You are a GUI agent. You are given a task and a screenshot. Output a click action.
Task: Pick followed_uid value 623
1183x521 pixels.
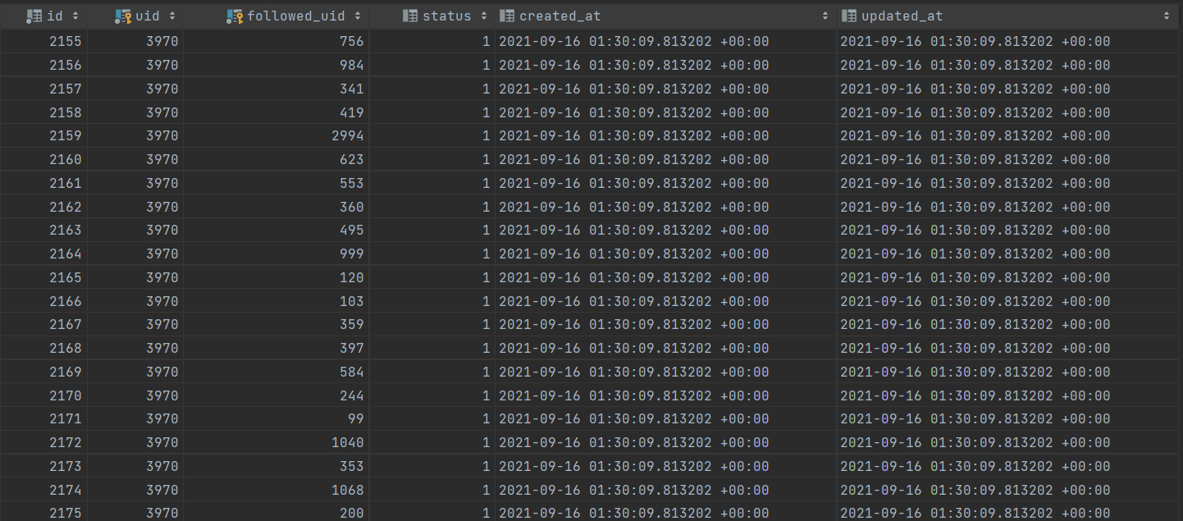(352, 160)
